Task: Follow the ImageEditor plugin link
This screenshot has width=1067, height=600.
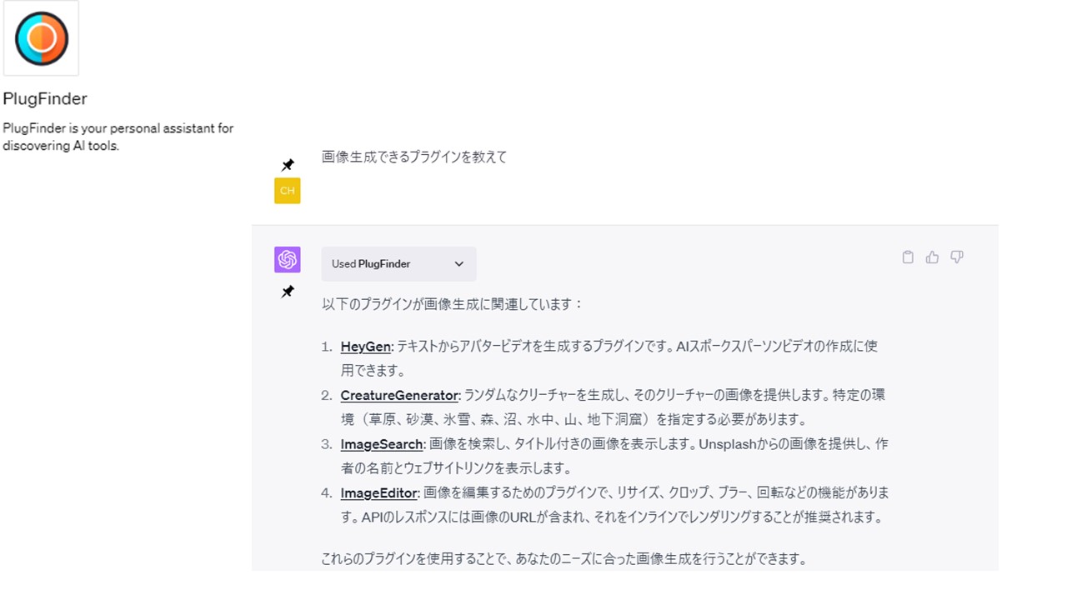Action: pyautogui.click(x=378, y=493)
